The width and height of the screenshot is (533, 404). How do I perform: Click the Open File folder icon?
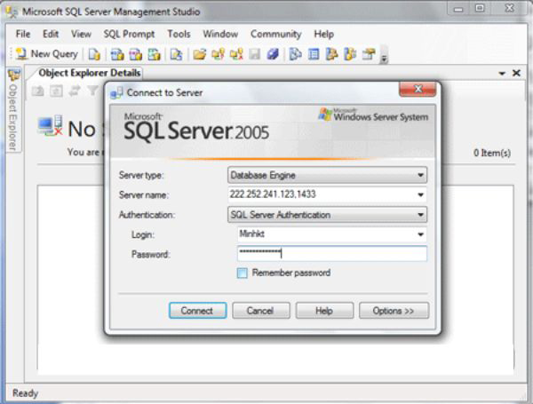tap(200, 54)
